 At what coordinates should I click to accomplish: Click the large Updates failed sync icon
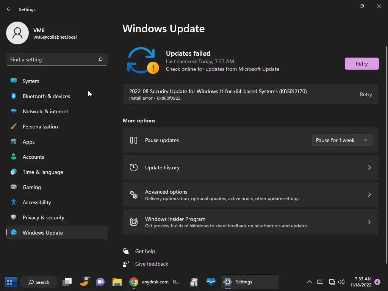143,61
